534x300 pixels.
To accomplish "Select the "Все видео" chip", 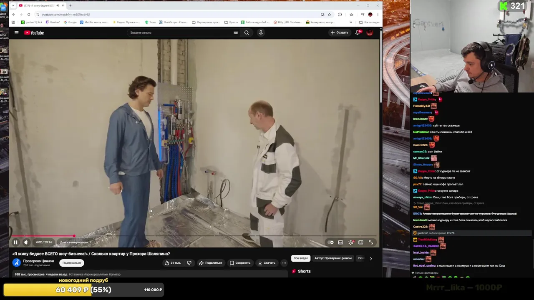I will click(x=301, y=258).
